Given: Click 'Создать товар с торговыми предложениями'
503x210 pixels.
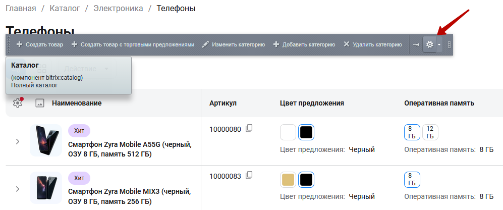Looking at the screenshot, I should [133, 44].
